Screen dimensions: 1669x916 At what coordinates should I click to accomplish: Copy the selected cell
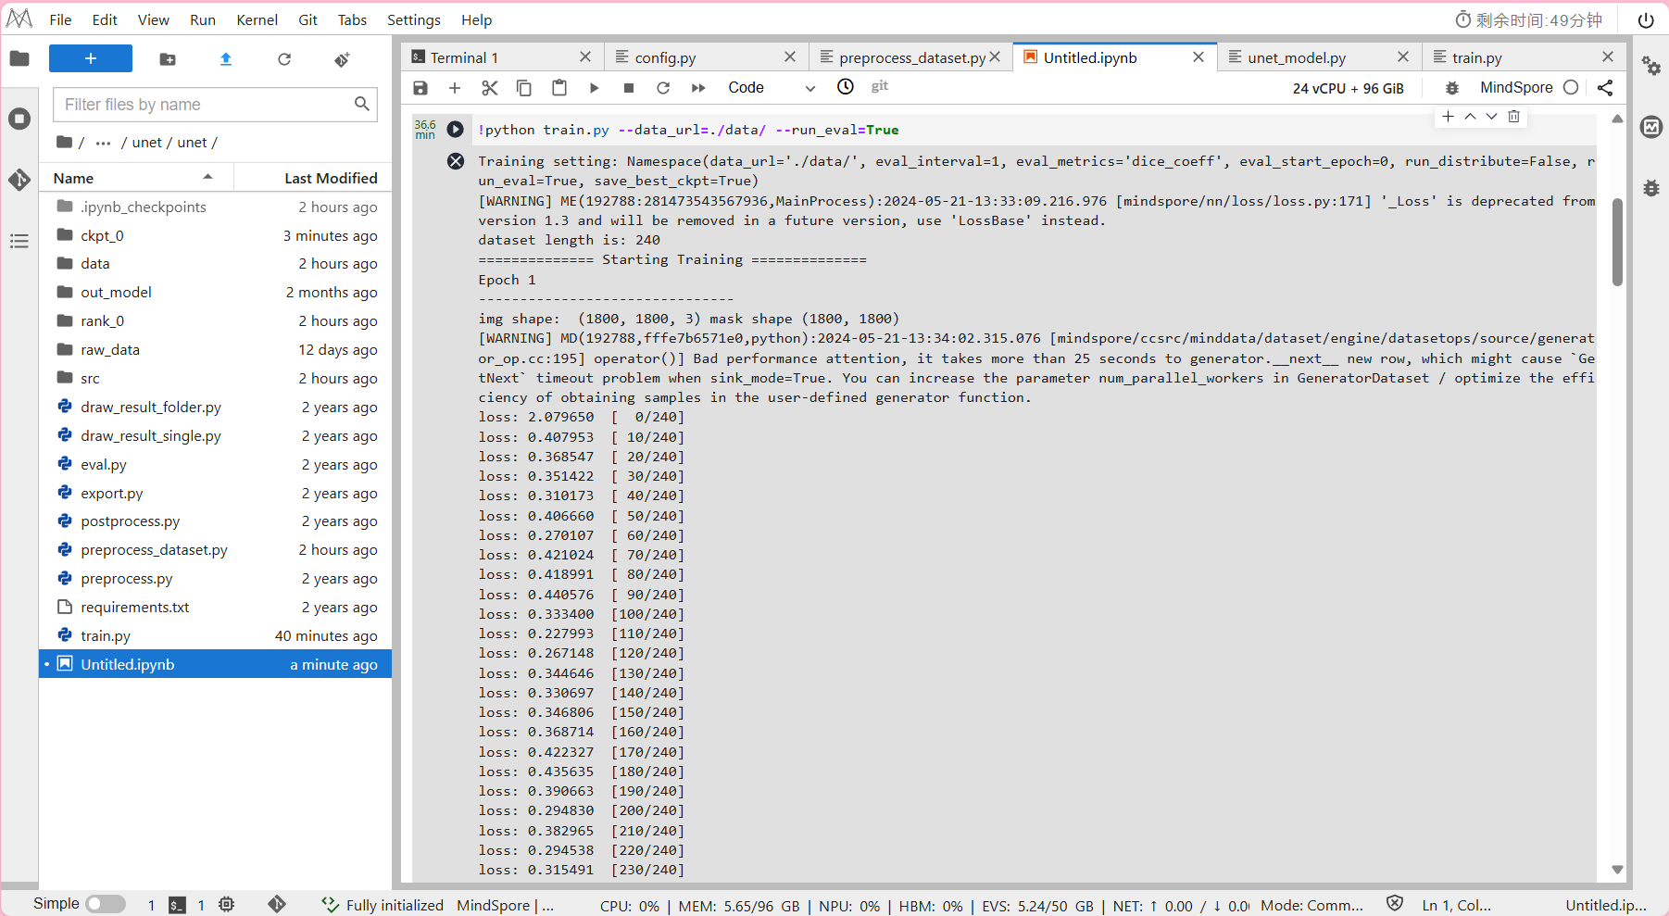point(524,87)
